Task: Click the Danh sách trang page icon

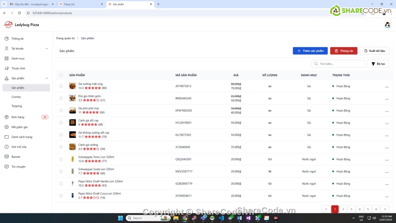Action: (x=7, y=137)
